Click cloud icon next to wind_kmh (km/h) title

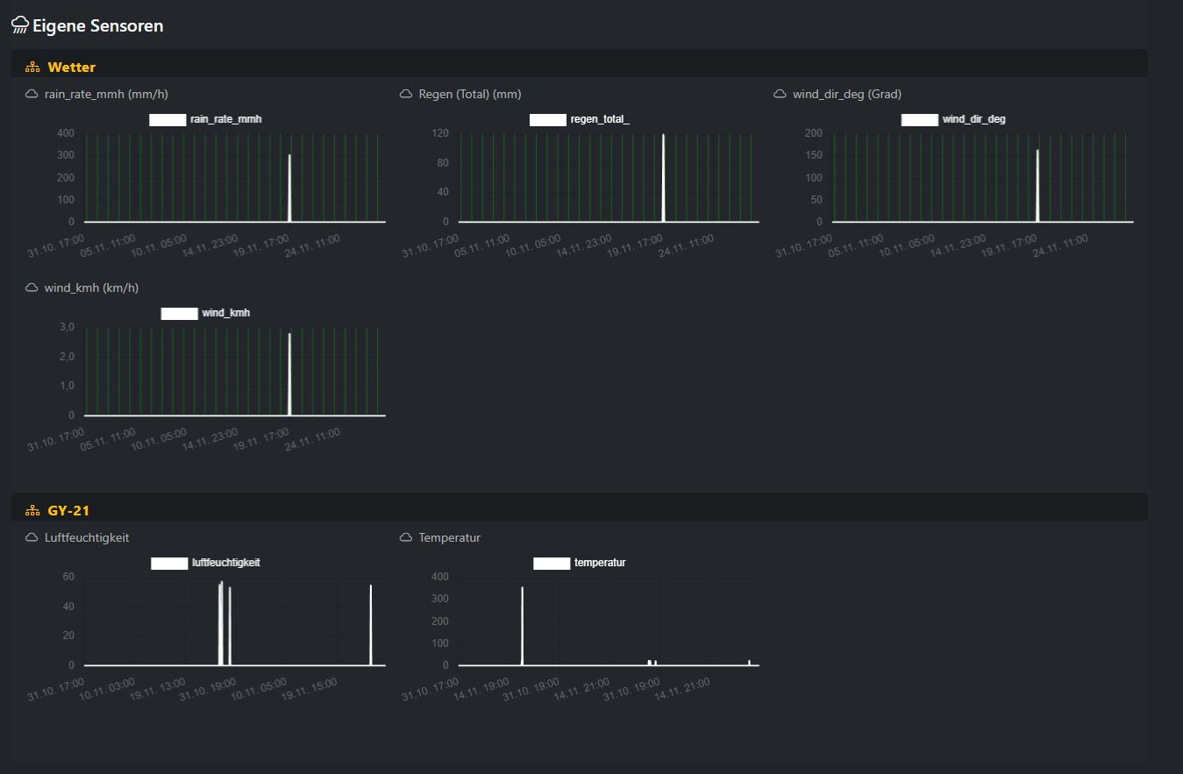(x=32, y=288)
